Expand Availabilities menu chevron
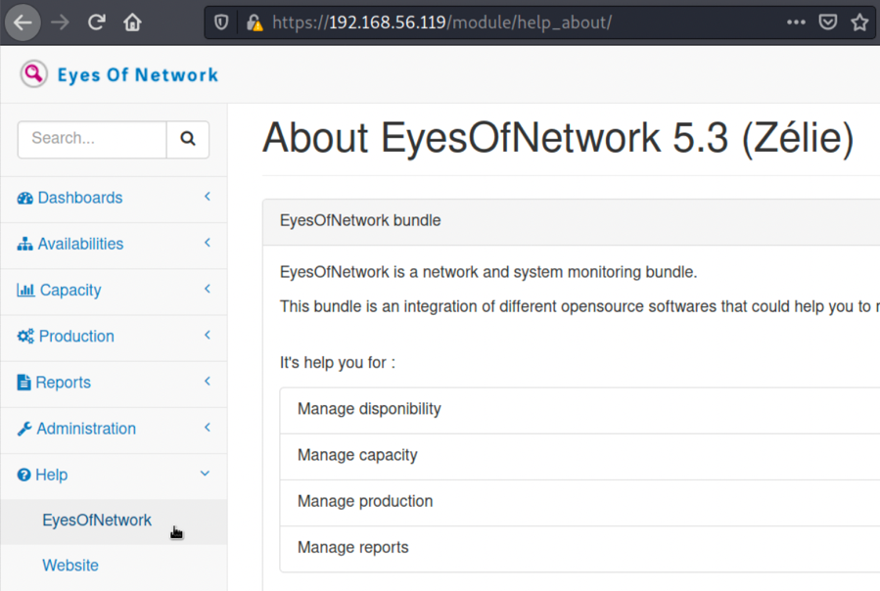880x591 pixels. pos(208,243)
